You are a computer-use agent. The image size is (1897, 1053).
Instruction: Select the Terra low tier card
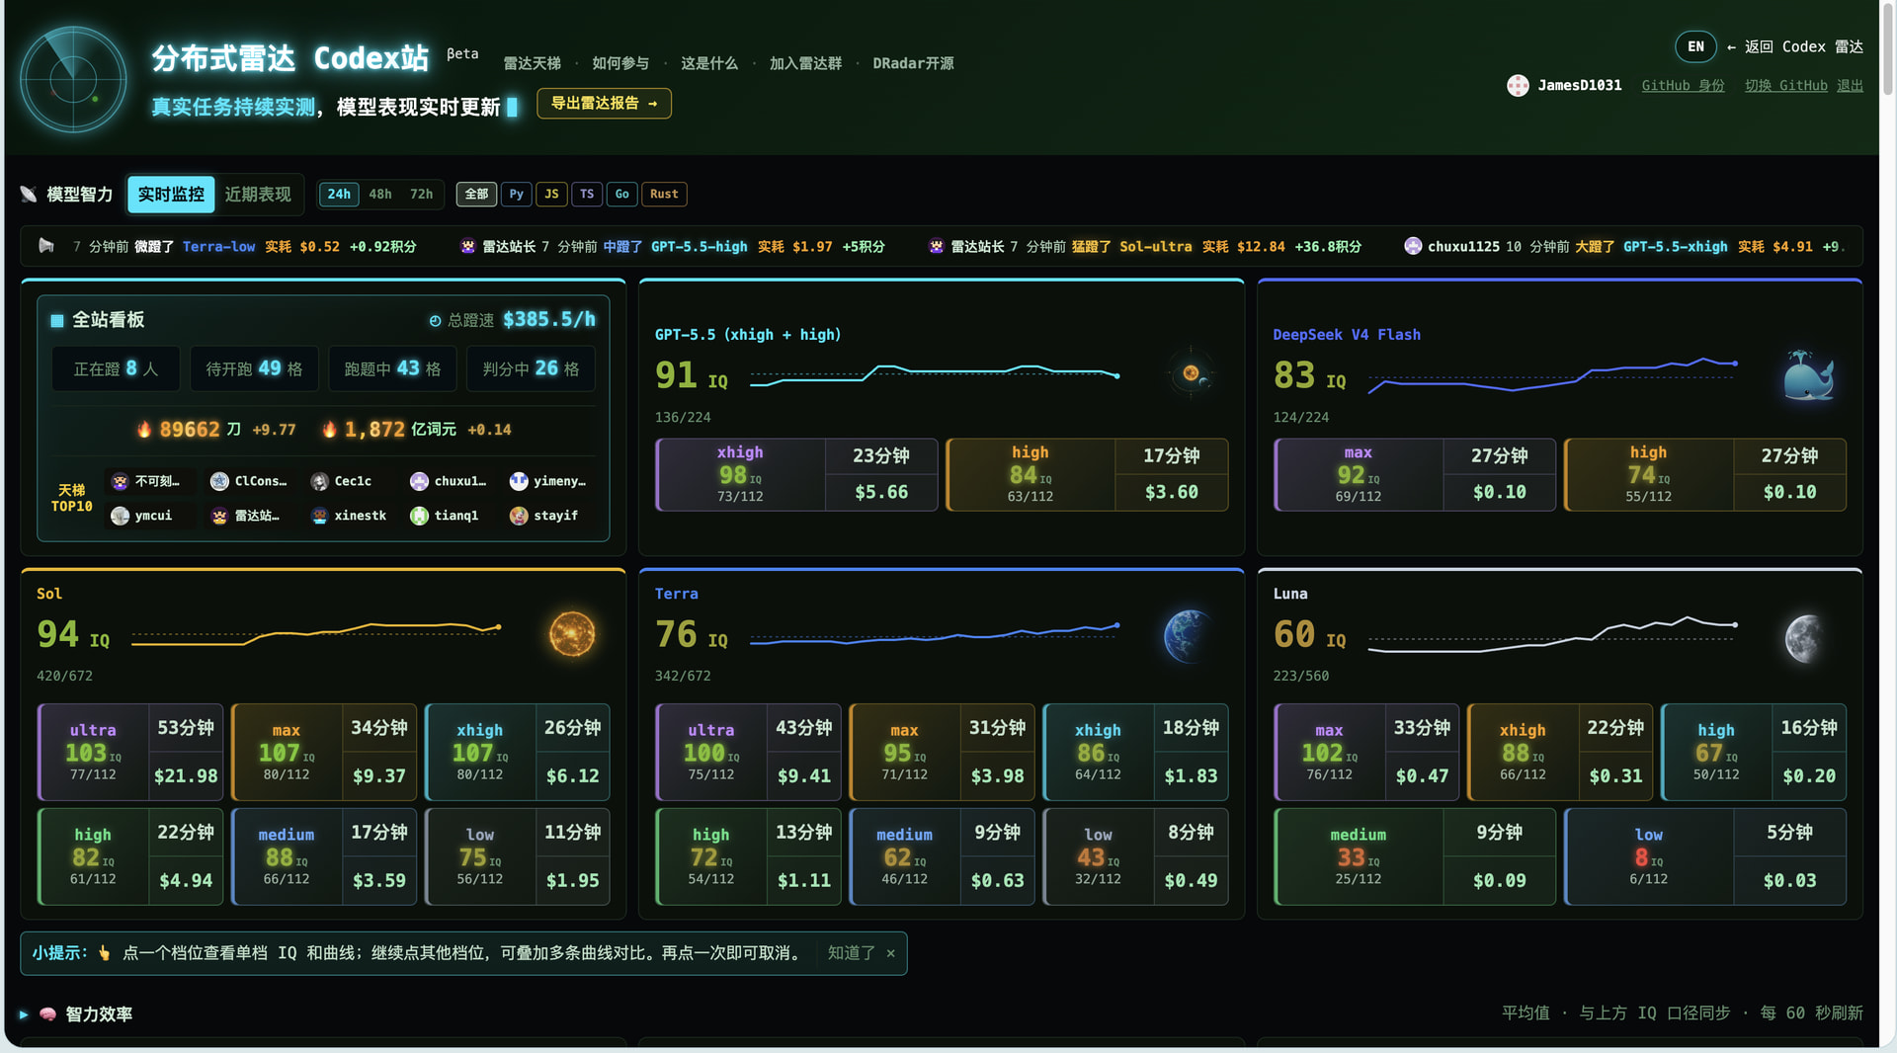1135,856
